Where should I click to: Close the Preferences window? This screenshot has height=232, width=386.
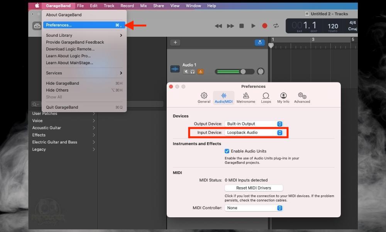click(171, 87)
